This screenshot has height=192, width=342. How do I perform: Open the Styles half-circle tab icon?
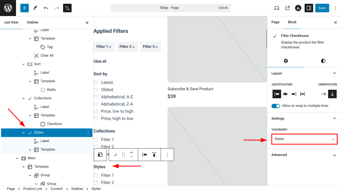coord(323,61)
